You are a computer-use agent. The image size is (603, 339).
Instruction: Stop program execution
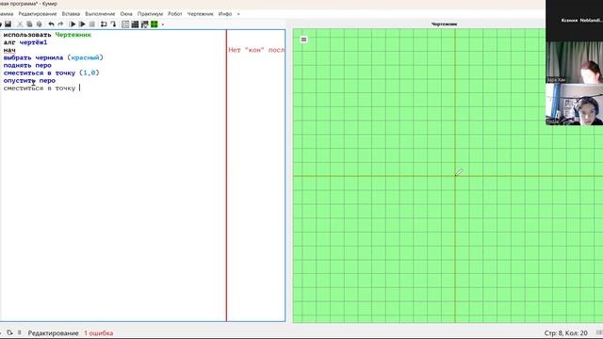92,24
